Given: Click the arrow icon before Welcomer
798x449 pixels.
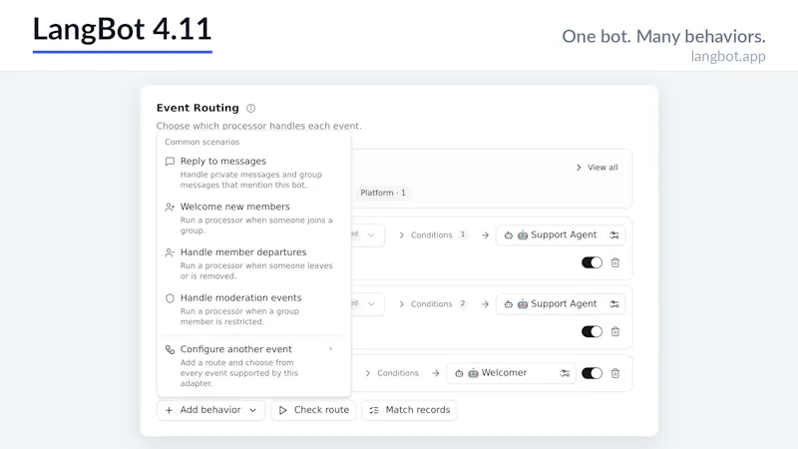Looking at the screenshot, I should pyautogui.click(x=436, y=373).
